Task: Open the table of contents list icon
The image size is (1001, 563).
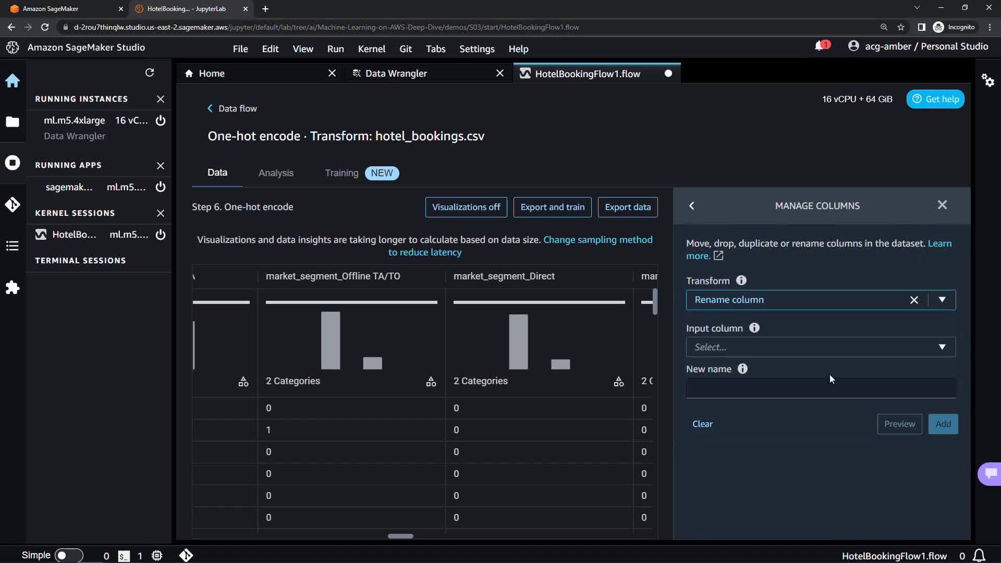Action: 13,246
